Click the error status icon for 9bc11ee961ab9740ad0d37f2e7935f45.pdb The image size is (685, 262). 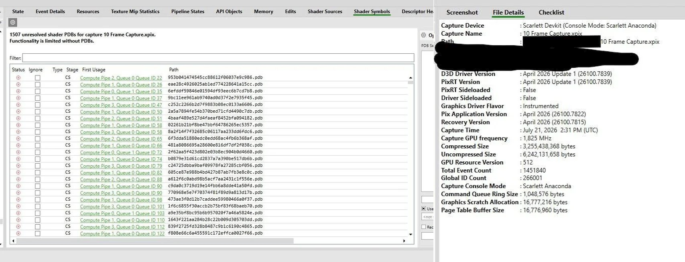tap(18, 98)
